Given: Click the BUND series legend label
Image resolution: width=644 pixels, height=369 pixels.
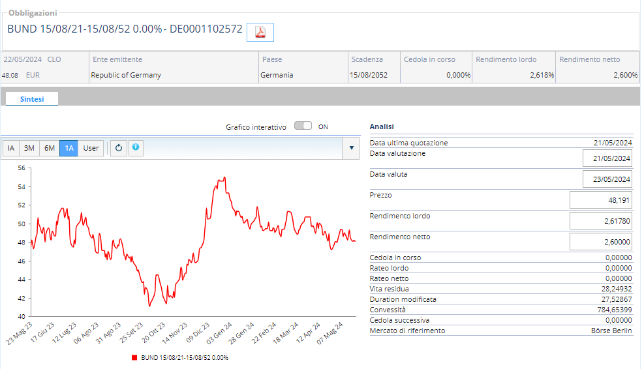Looking at the screenshot, I should click(x=185, y=358).
